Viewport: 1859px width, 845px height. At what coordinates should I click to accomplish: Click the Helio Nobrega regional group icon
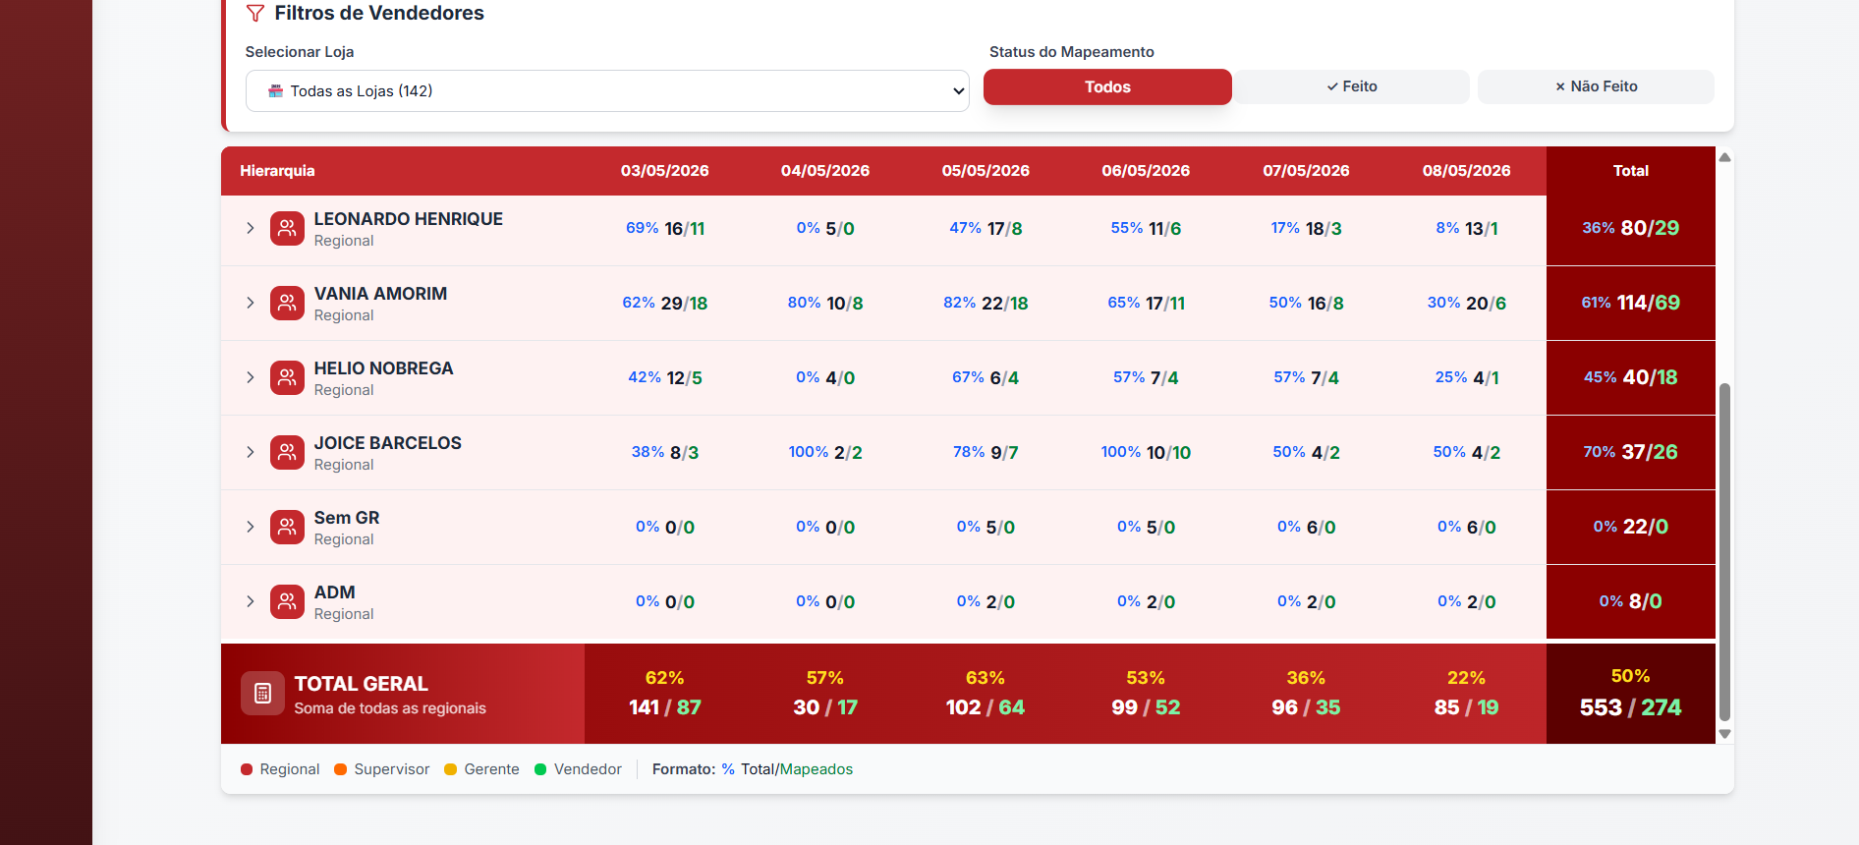[287, 377]
